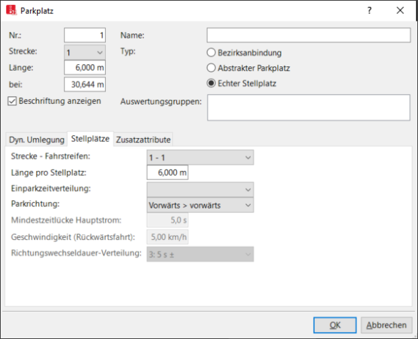The image size is (418, 339).
Task: Edit the Länge pro Stellplatz field
Action: point(168,174)
